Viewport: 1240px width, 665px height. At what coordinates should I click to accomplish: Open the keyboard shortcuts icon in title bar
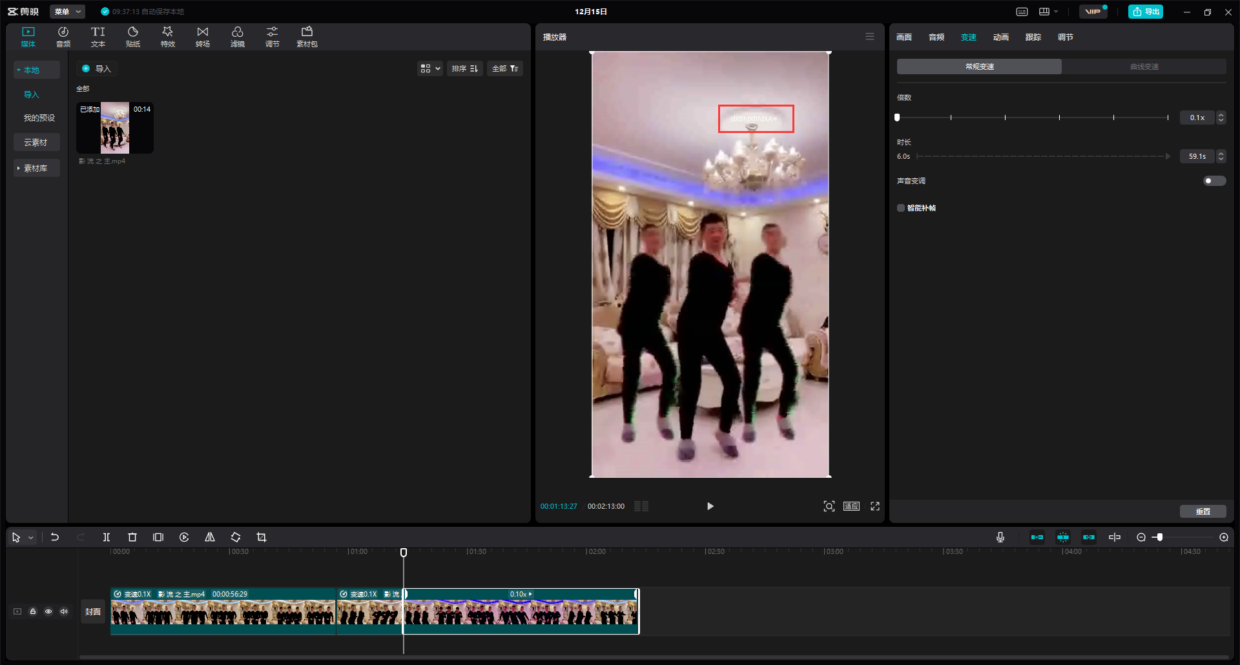click(x=1022, y=12)
